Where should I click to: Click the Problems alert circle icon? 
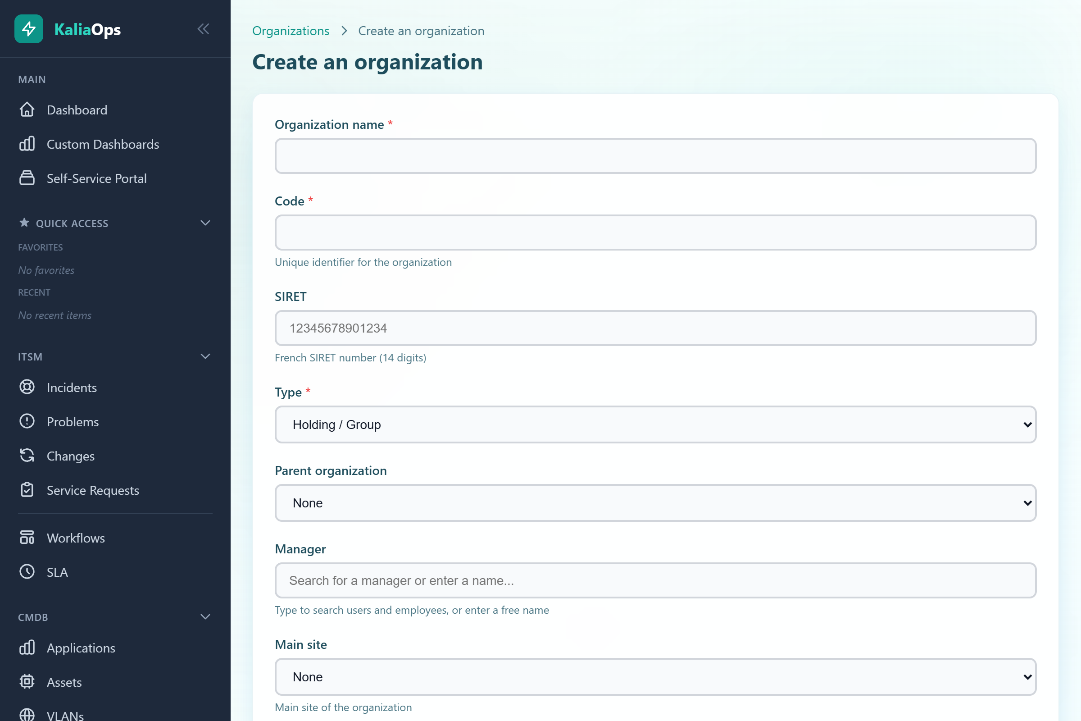point(27,421)
